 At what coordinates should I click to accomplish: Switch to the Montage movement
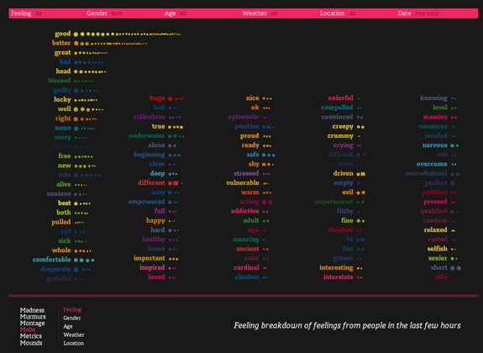[33, 323]
